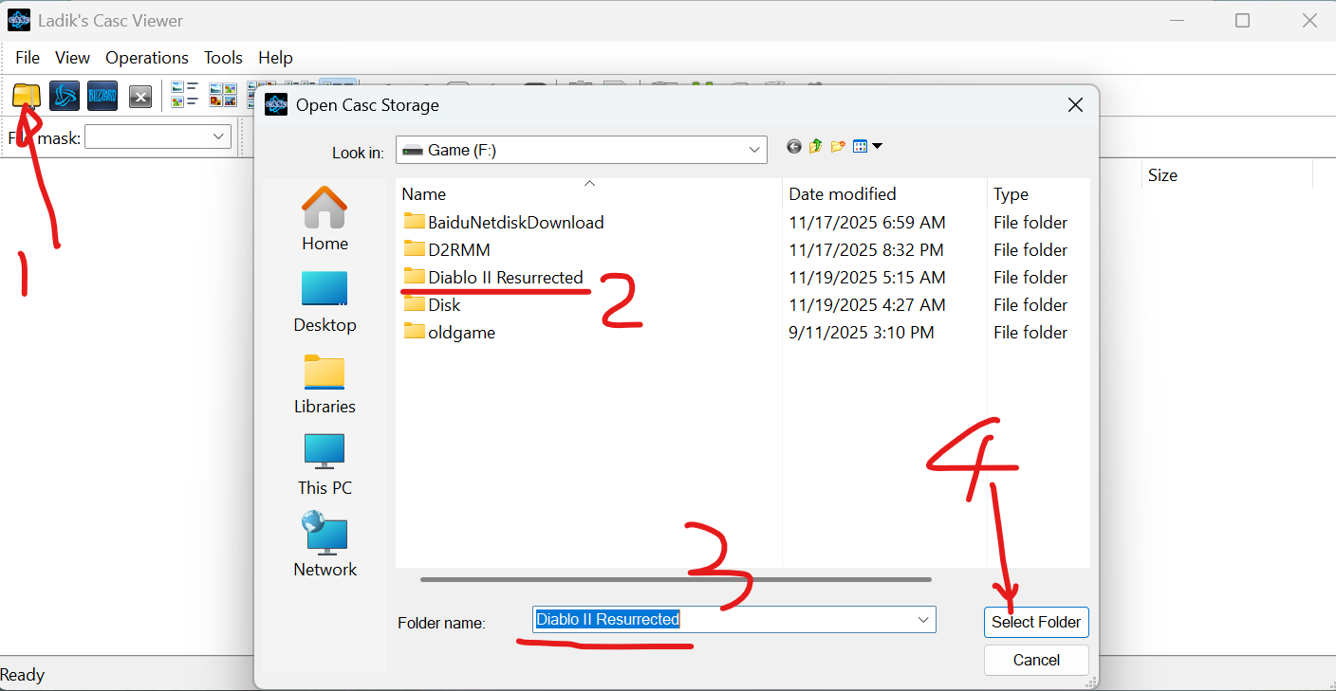Select the Disk folder

433,305
